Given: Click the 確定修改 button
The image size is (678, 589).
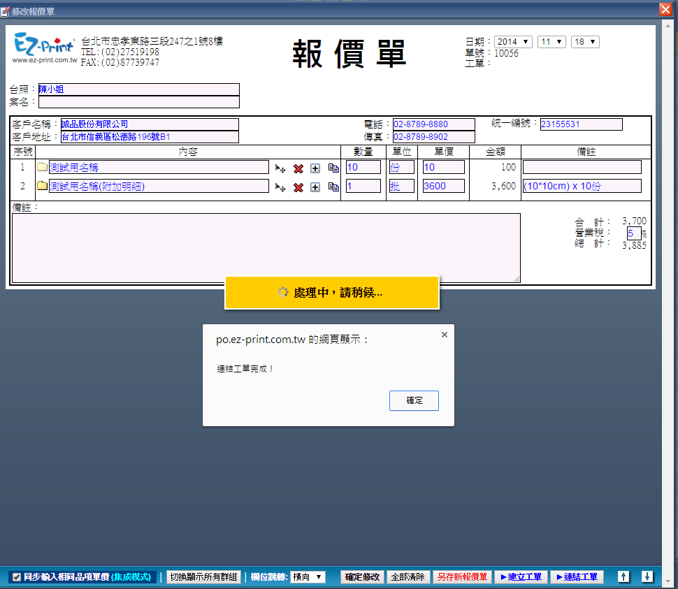Looking at the screenshot, I should 363,577.
